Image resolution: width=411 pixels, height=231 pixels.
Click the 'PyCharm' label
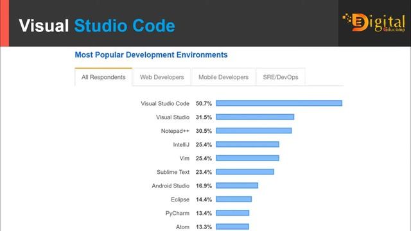pos(177,213)
